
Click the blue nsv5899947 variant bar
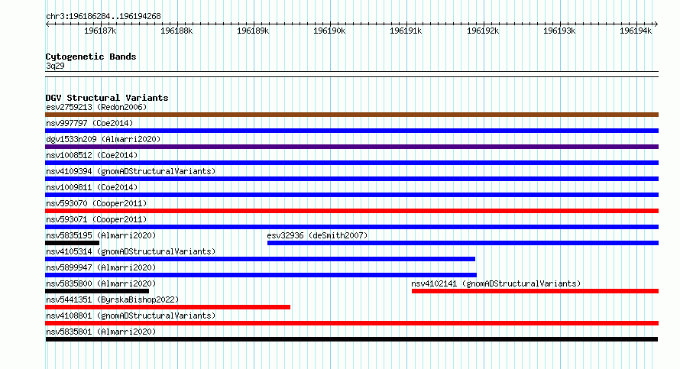[261, 275]
